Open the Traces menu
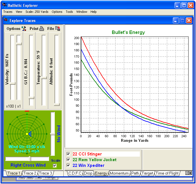Screen dimensions: 196x184 (x=8, y=12)
